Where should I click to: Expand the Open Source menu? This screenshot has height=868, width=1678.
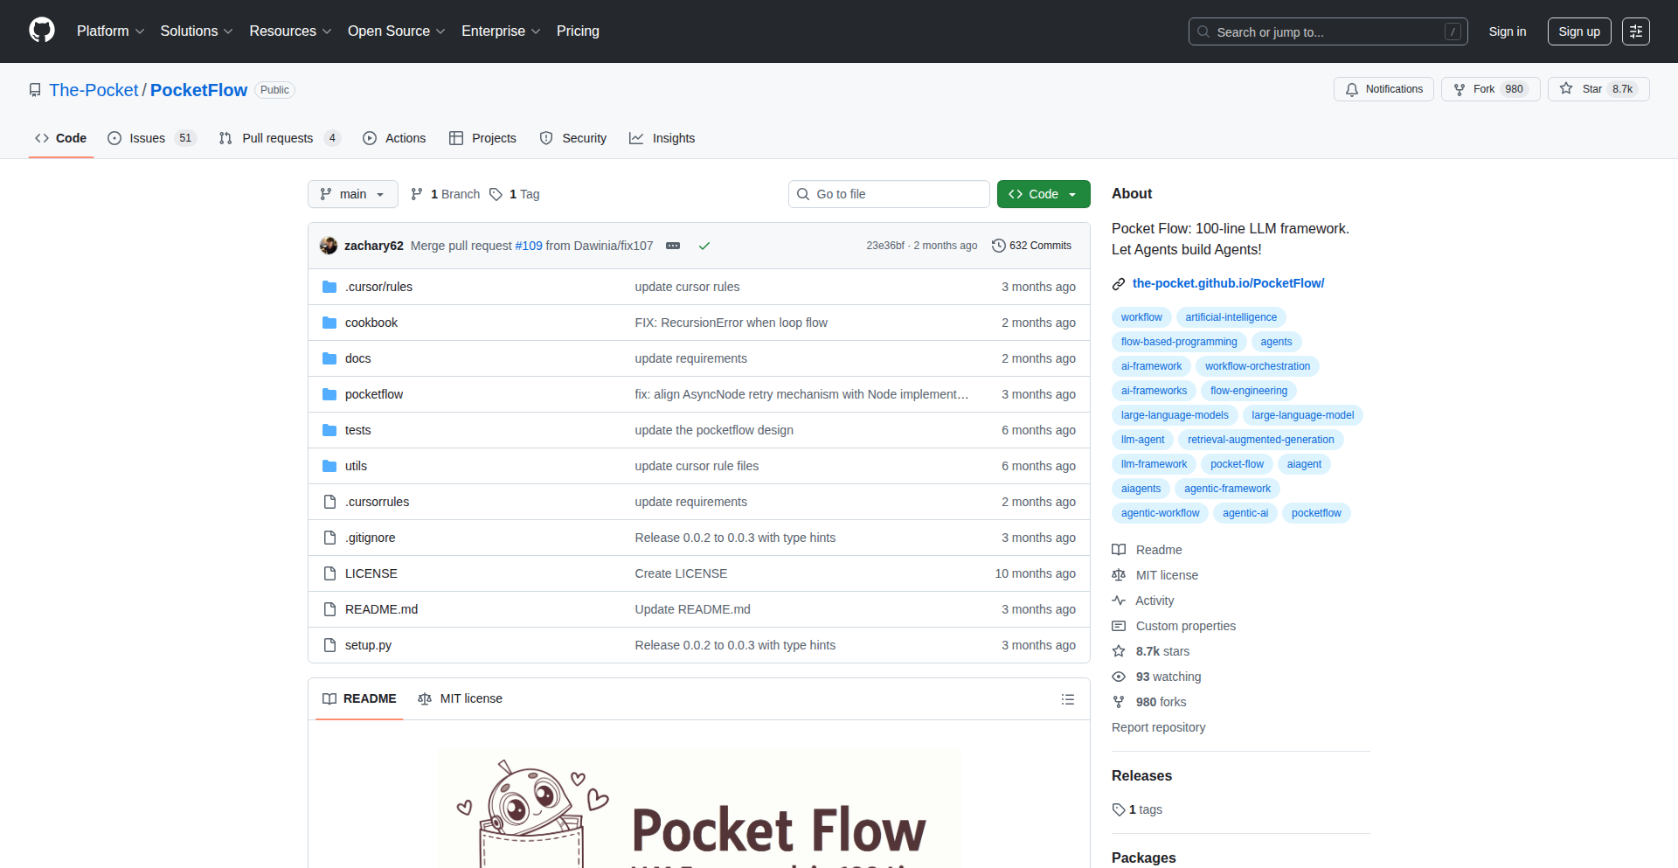coord(397,31)
